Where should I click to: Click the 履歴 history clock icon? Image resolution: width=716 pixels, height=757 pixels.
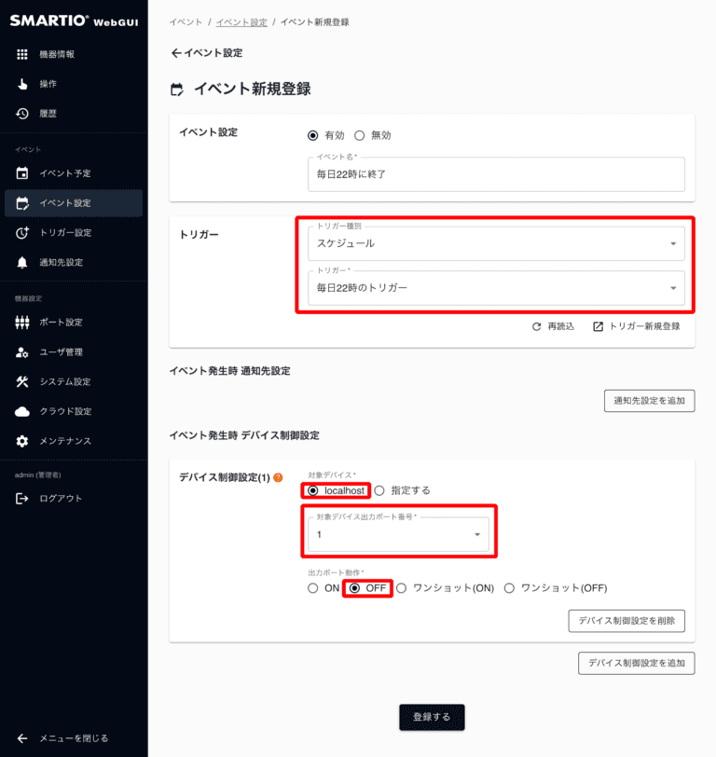click(22, 114)
